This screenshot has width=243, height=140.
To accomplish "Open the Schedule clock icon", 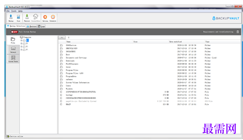I will tap(53, 18).
